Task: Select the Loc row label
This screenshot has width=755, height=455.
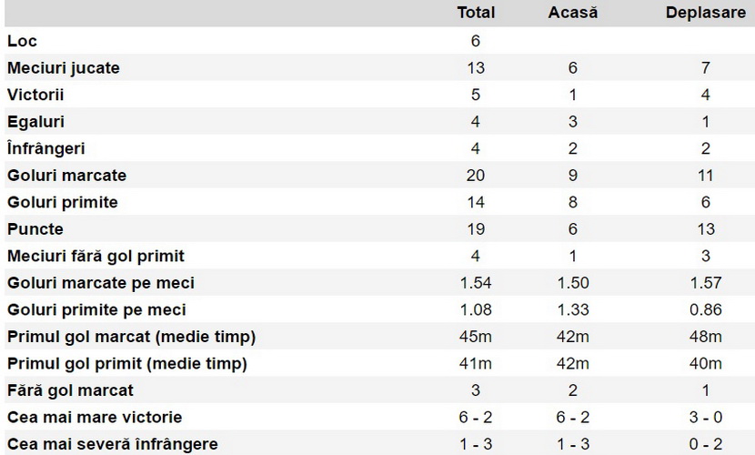Action: pos(22,41)
